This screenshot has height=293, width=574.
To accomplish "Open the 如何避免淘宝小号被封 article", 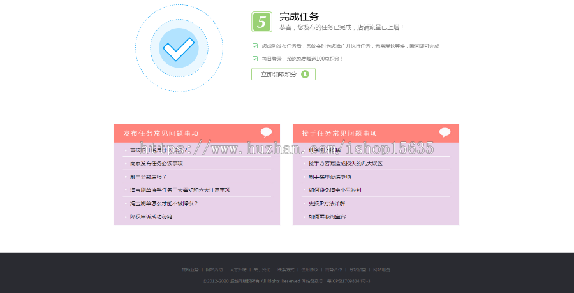I will pos(335,190).
